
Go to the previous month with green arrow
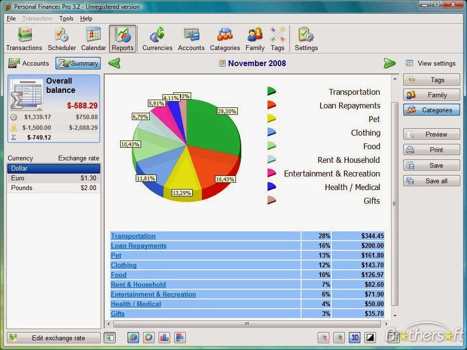(114, 63)
